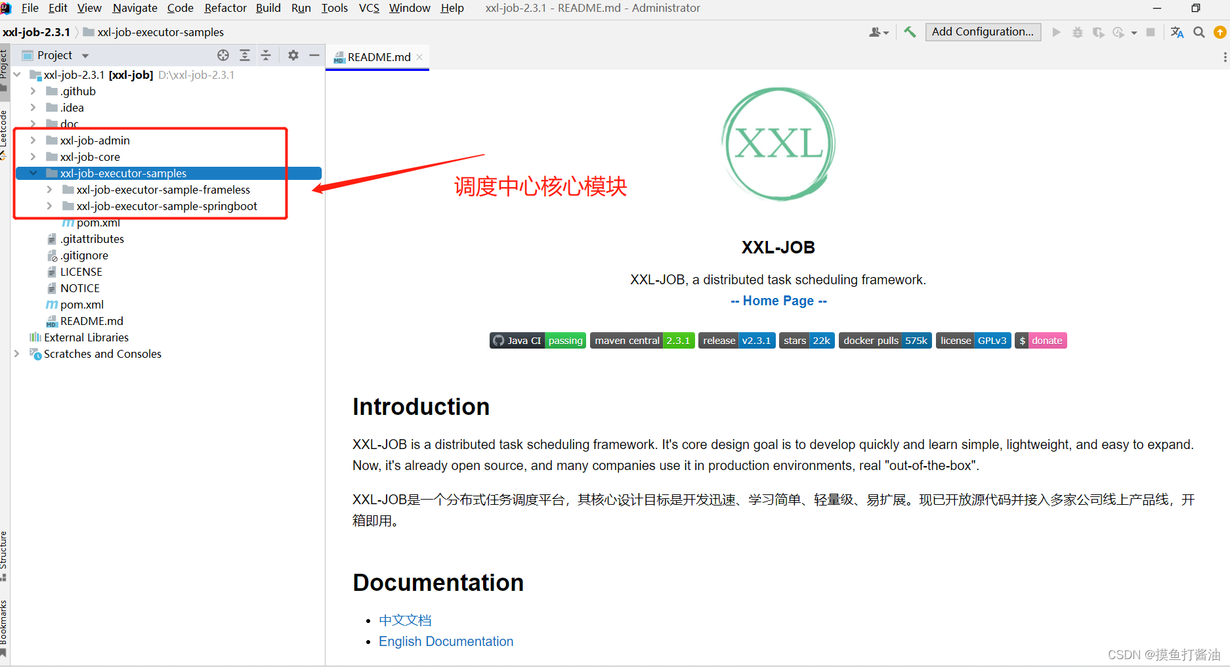Collapse the xxl-job-2.3.1 root node

(17, 75)
